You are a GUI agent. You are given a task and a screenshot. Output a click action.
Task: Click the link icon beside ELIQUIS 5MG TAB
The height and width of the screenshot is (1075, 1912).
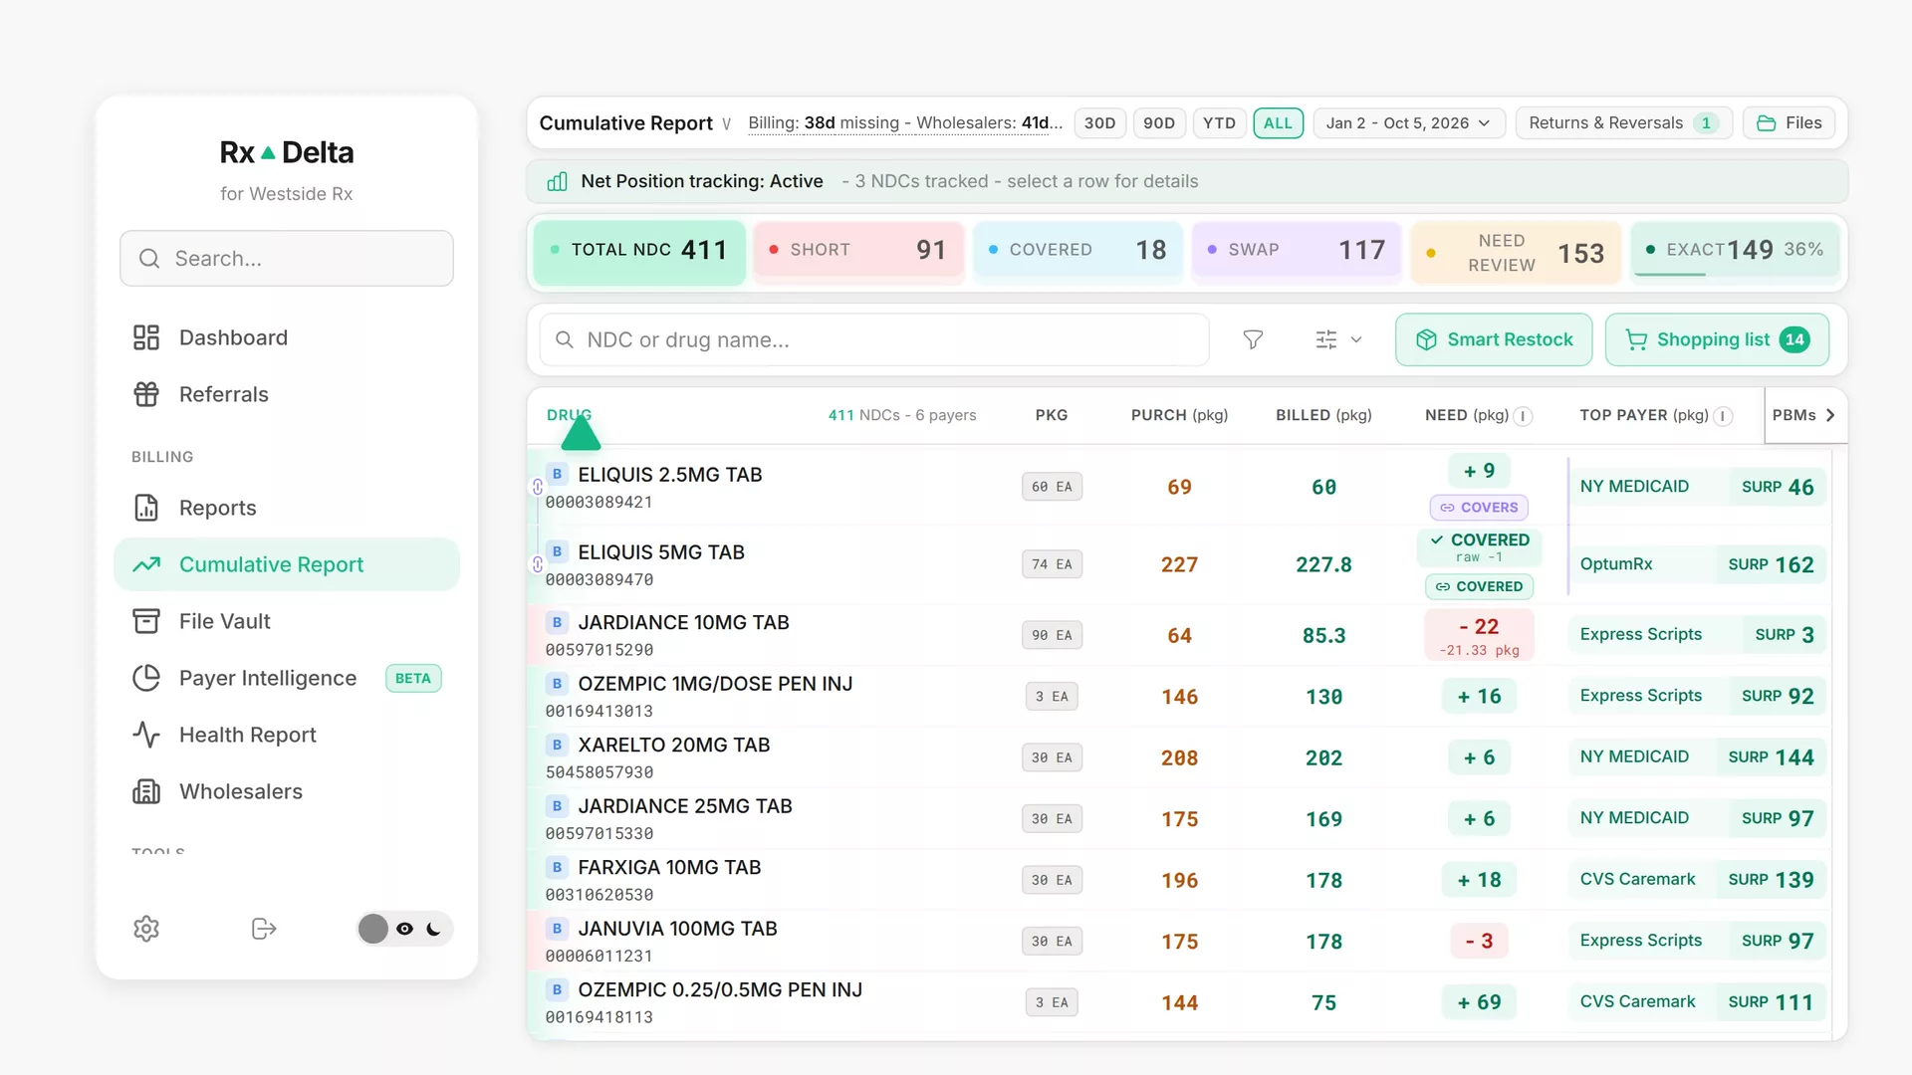[537, 564]
